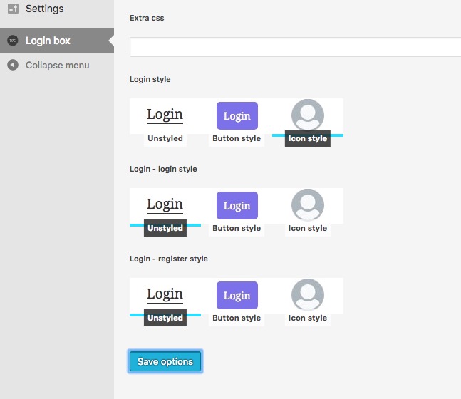Click the Settings sliders icon in sidebar
Viewport: 461px width, 399px height.
click(13, 9)
